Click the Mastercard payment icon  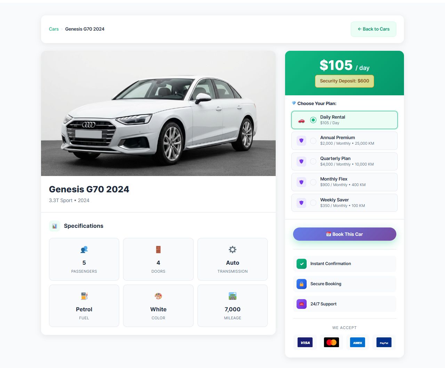(331, 343)
